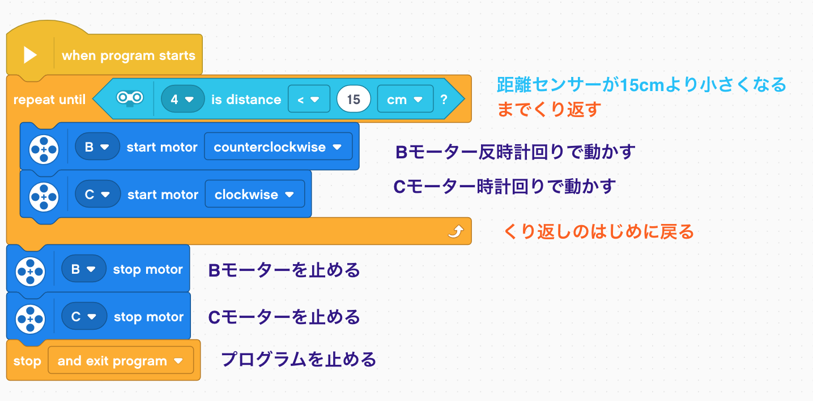Viewport: 813px width, 401px height.
Task: Select the "when program starts" block
Action: [128, 55]
